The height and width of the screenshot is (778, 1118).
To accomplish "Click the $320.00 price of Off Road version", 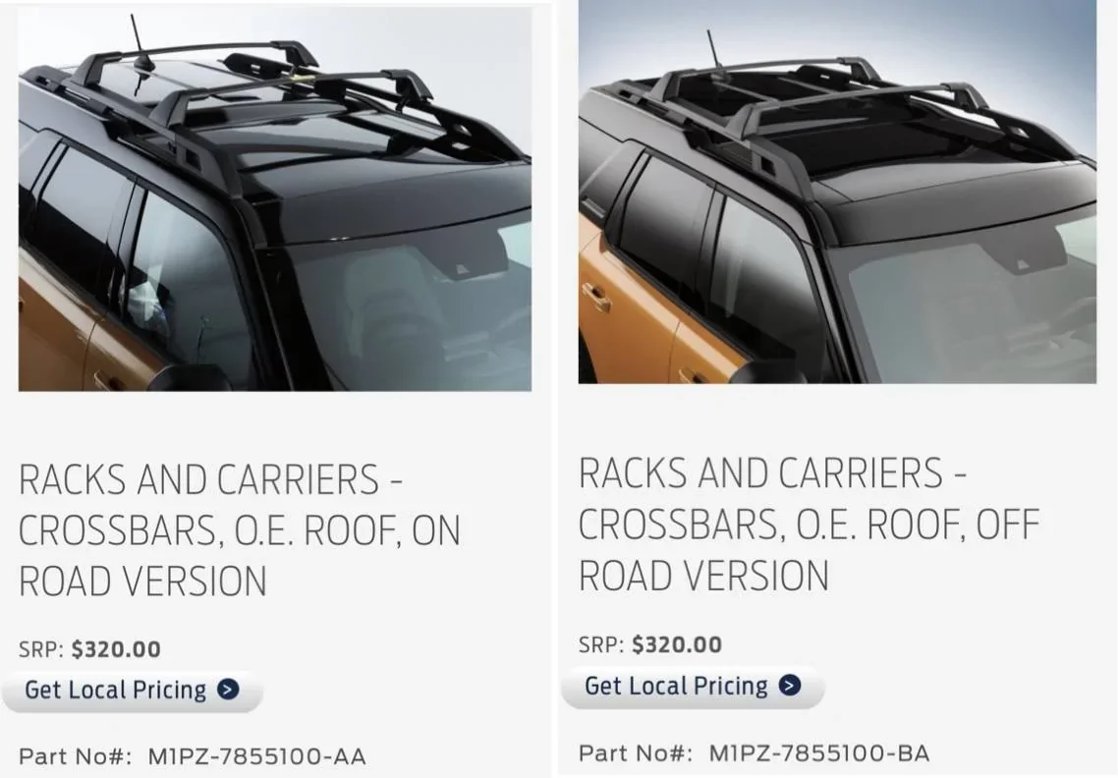I will click(x=677, y=644).
